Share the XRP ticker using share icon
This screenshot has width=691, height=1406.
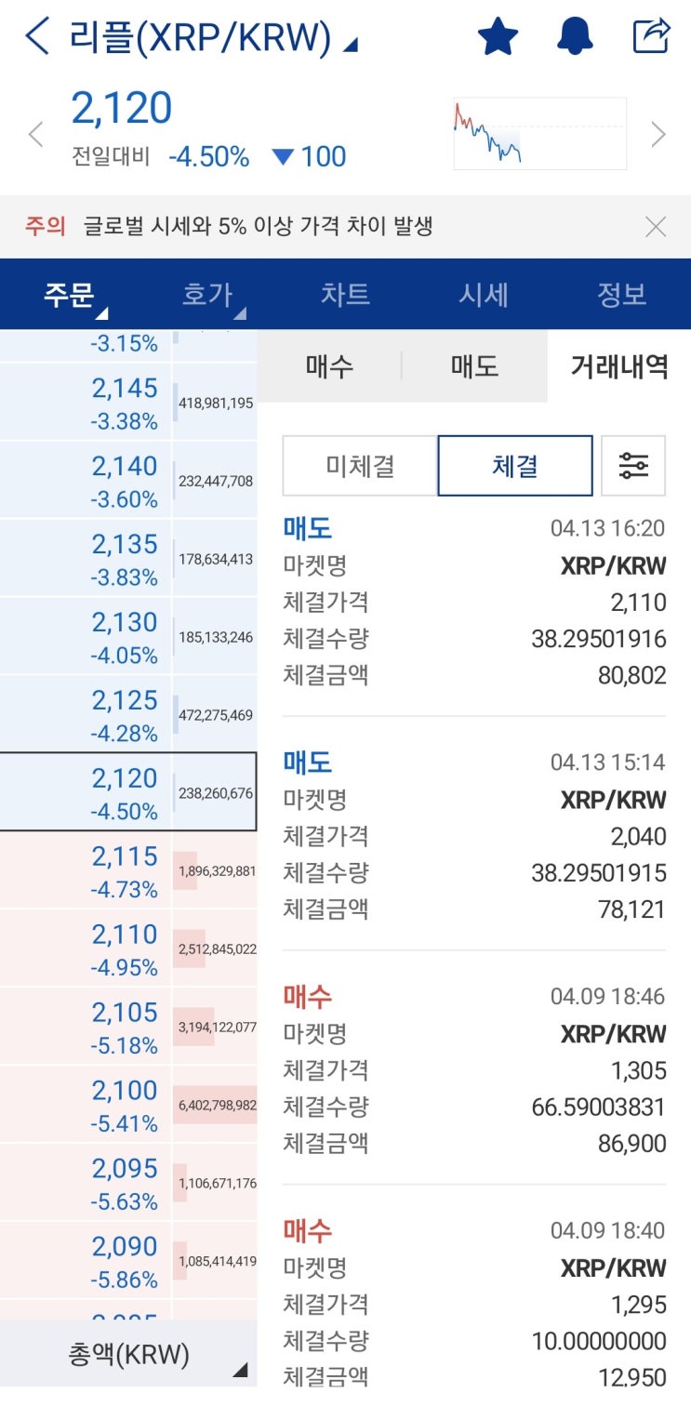pyautogui.click(x=657, y=35)
